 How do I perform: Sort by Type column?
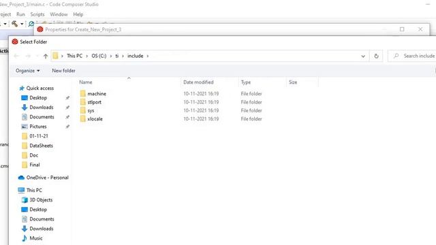246,82
